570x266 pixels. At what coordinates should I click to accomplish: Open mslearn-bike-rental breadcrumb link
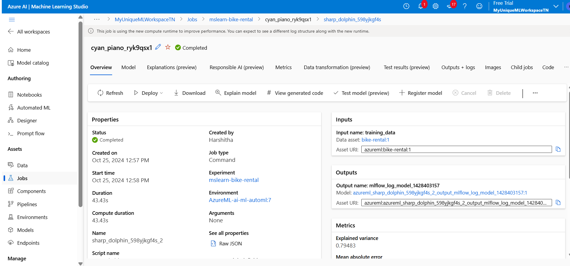[x=231, y=19]
